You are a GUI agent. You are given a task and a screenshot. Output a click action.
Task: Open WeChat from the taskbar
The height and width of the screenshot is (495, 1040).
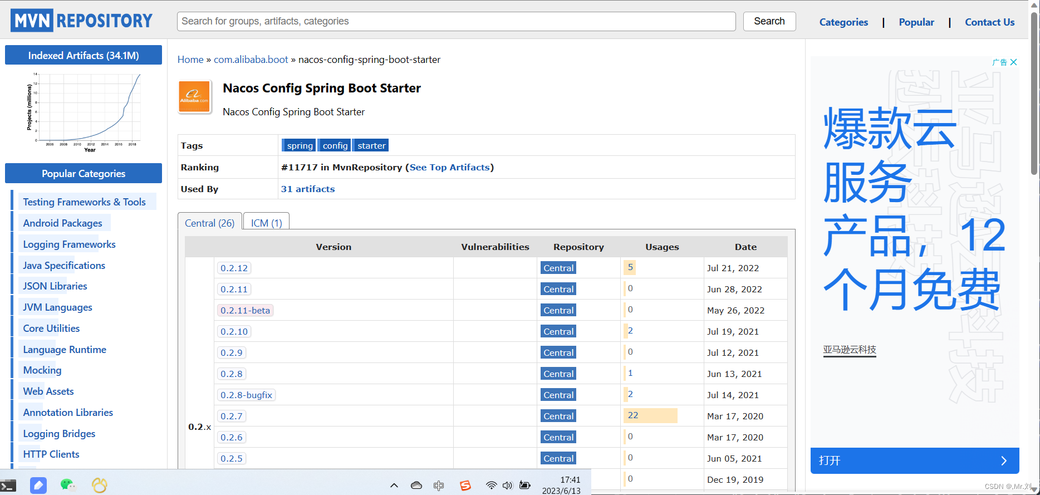[x=68, y=485]
